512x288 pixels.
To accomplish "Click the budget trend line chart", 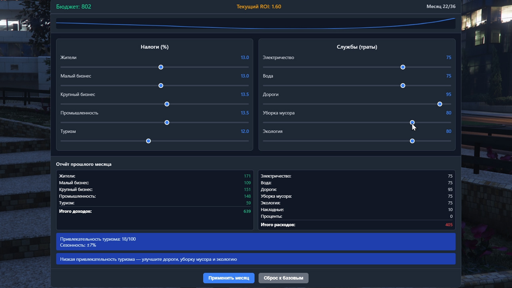I will (256, 23).
